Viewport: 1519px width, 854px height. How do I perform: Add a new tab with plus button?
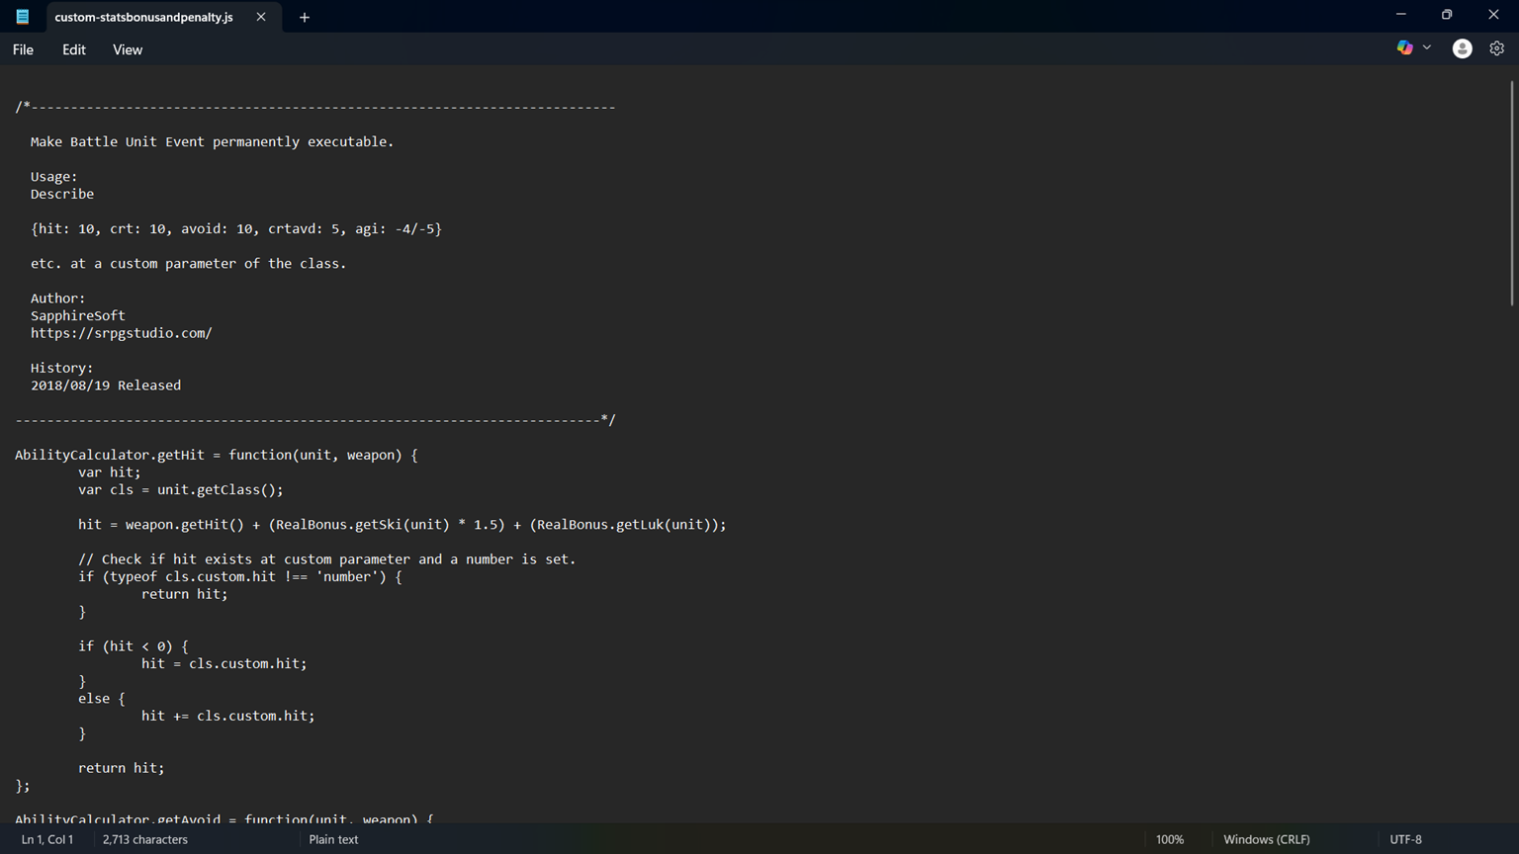point(305,17)
